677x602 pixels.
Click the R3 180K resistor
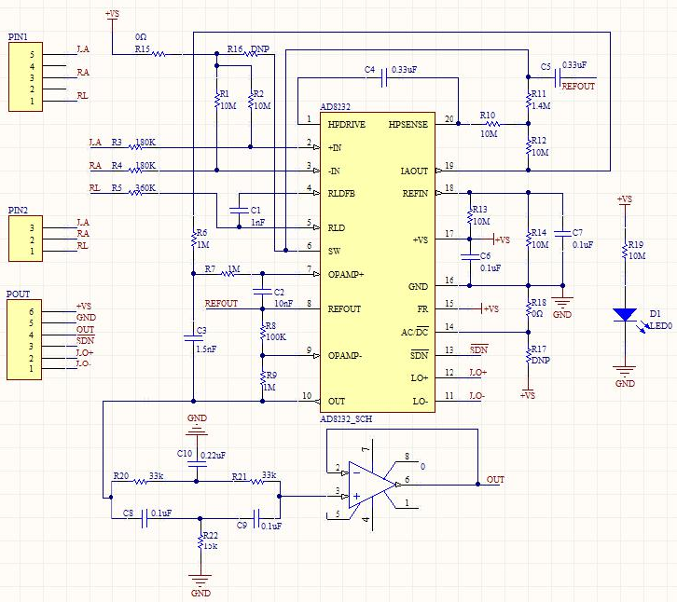click(x=135, y=147)
